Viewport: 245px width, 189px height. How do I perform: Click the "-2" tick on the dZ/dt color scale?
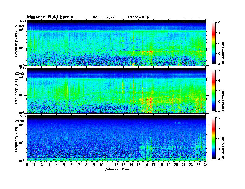219,118
